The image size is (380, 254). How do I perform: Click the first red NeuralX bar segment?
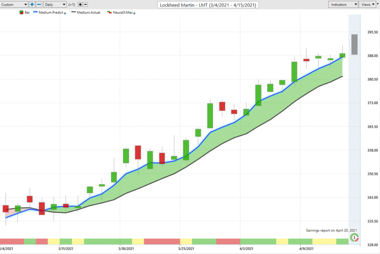[12, 241]
